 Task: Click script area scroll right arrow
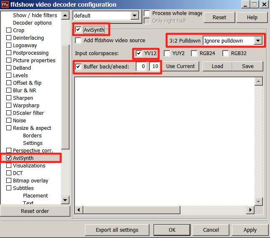pyautogui.click(x=250, y=210)
